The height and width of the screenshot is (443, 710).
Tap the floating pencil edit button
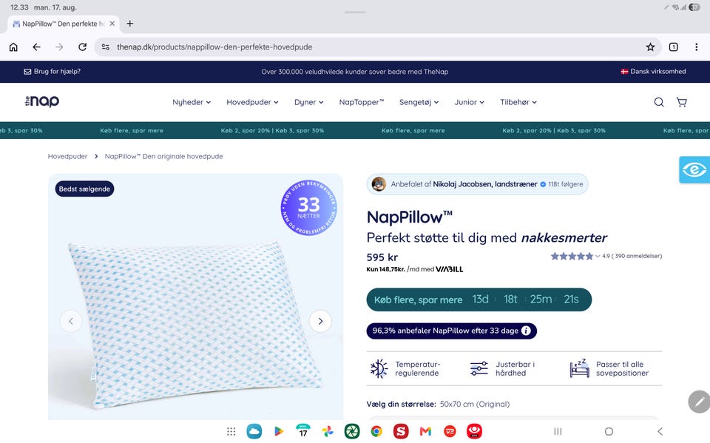(699, 402)
